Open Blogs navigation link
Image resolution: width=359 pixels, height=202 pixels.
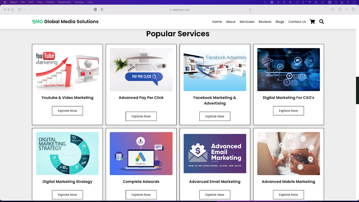tap(280, 22)
